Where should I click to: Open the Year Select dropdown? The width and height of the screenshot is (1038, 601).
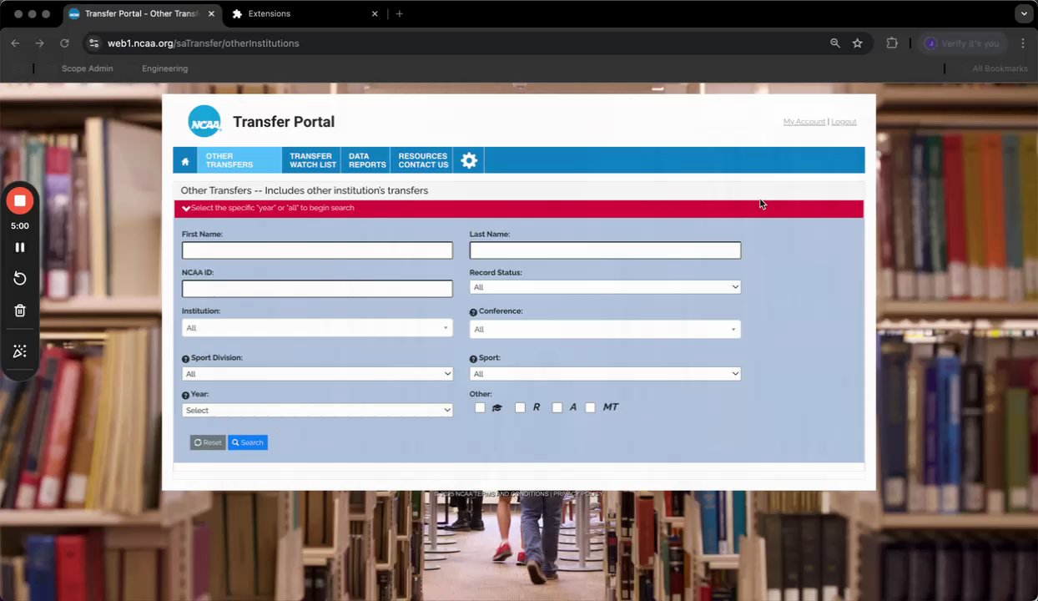pos(317,411)
